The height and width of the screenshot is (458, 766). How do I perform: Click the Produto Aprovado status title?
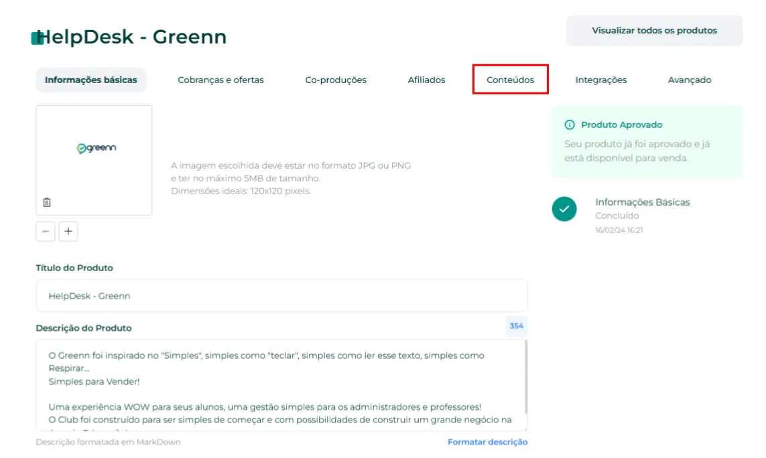point(621,125)
